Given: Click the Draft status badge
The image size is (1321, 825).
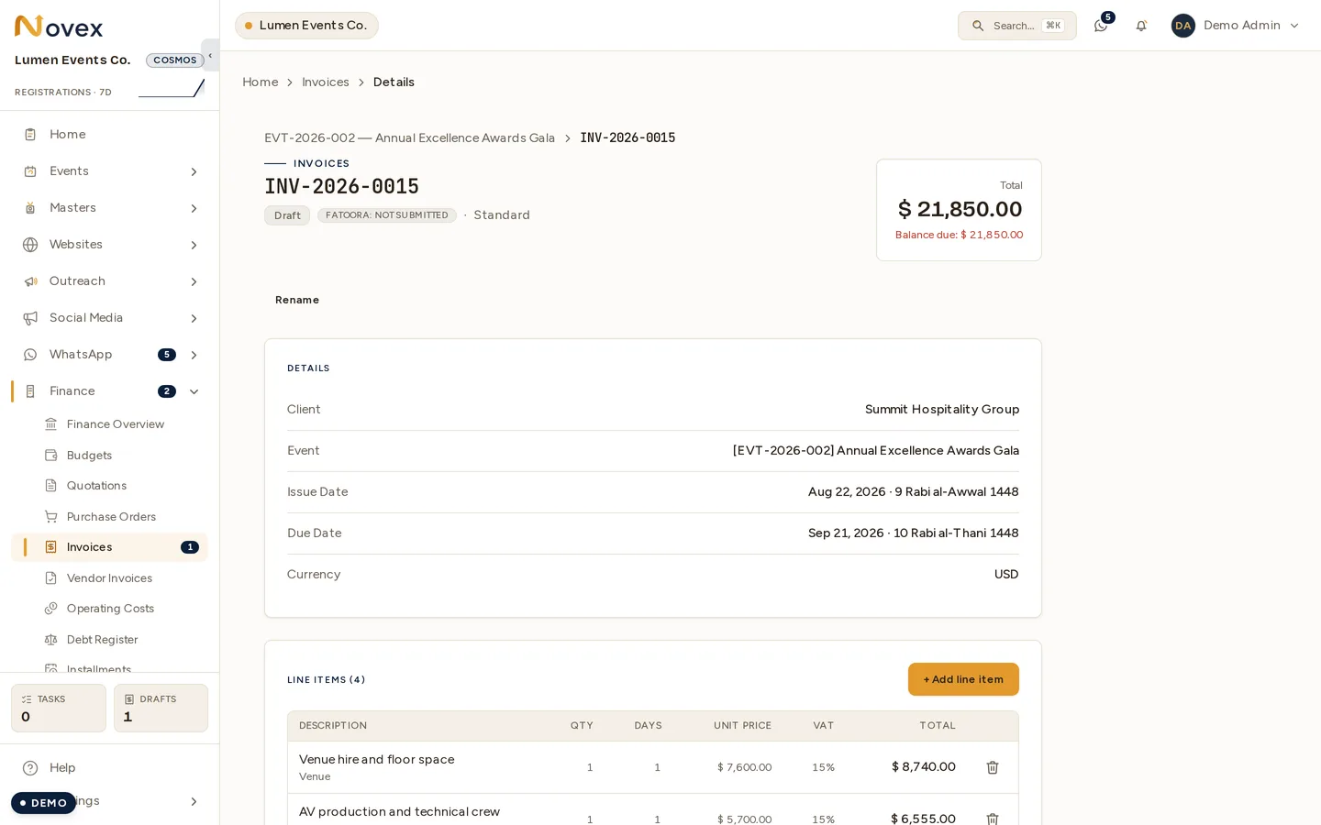Looking at the screenshot, I should pos(287,215).
